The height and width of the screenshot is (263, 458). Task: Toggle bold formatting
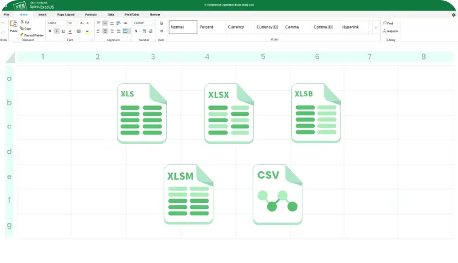tap(50, 30)
